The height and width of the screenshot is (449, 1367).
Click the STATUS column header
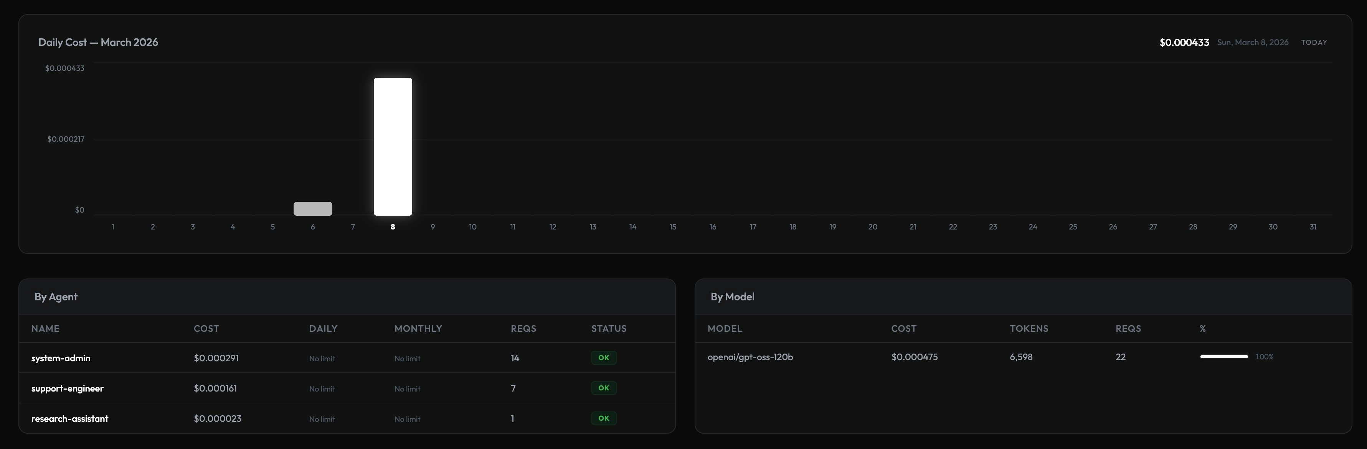[609, 328]
